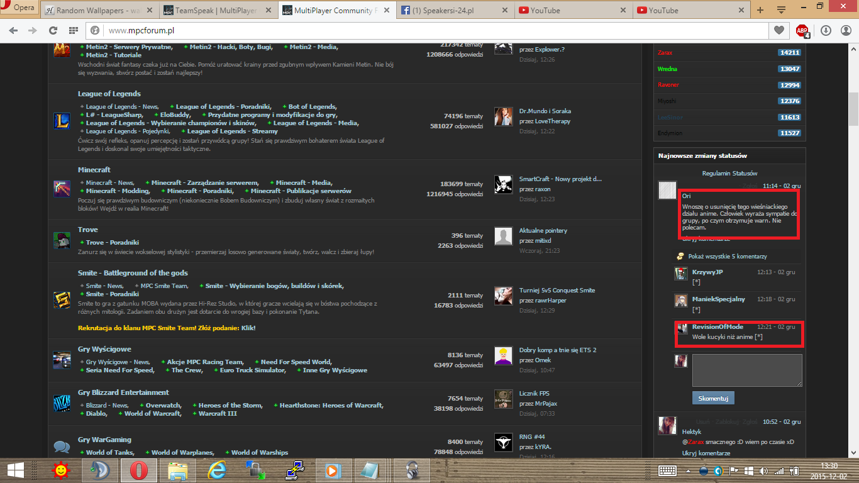Click the Rekrutacja Smite Team 'Klik!' link
This screenshot has height=483, width=859.
248,328
